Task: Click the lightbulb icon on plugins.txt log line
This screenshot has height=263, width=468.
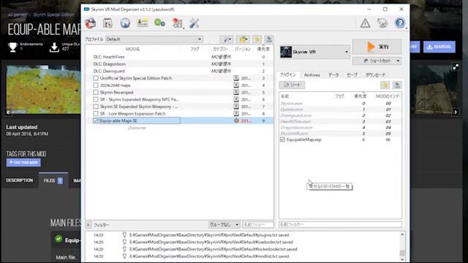Action: click(x=124, y=235)
